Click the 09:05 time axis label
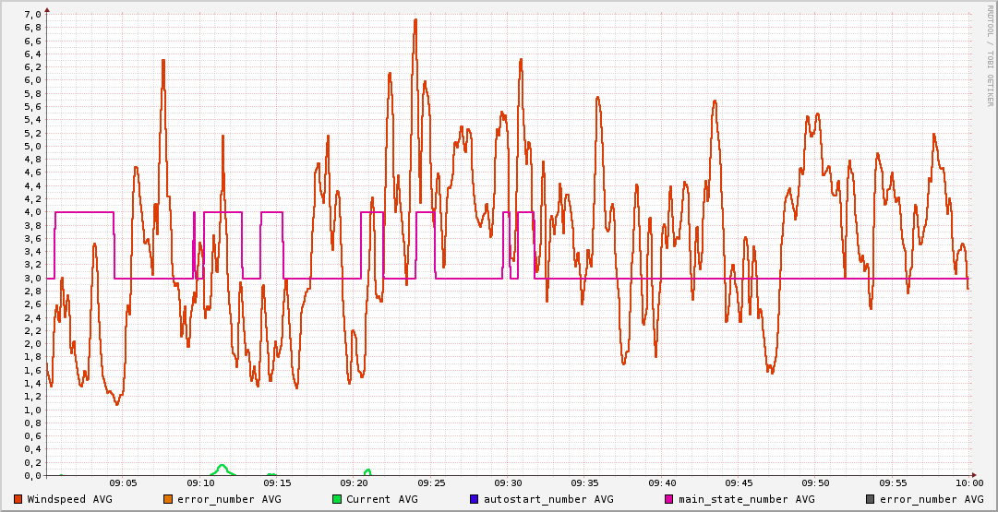Image resolution: width=998 pixels, height=512 pixels. pos(124,483)
